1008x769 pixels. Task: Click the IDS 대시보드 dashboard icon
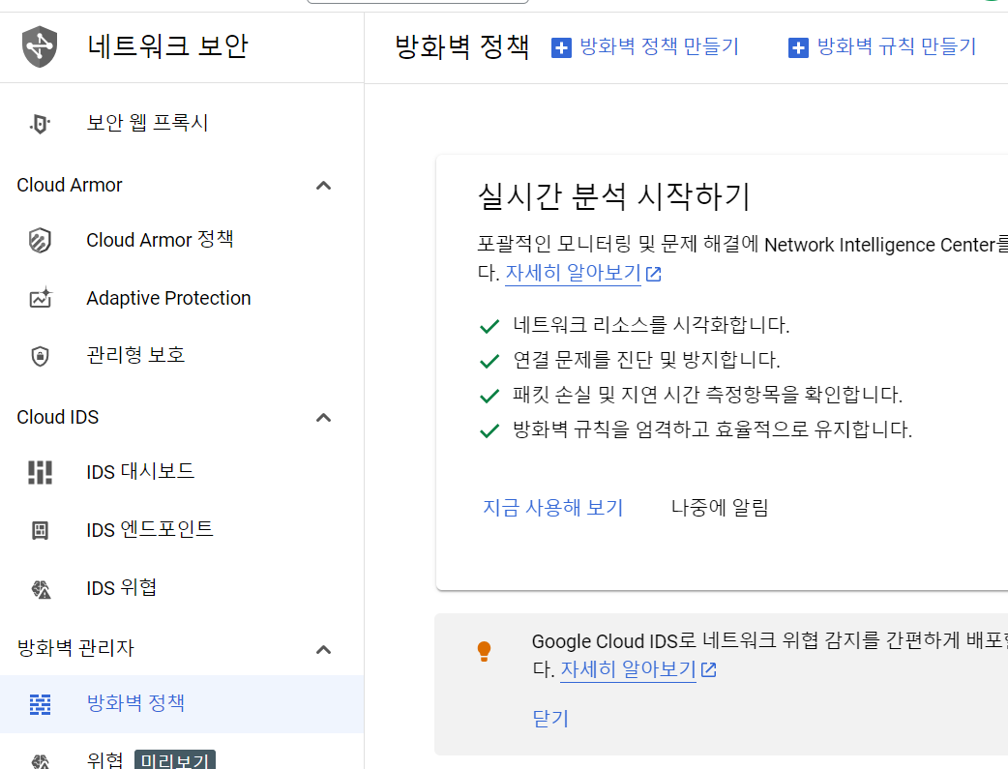pos(40,472)
